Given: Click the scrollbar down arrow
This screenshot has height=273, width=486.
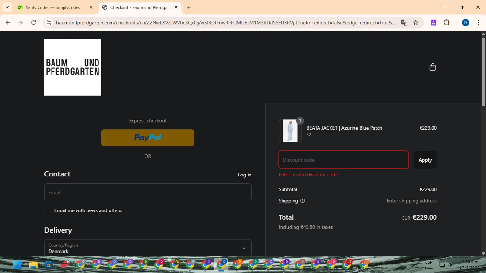Looking at the screenshot, I should pos(483,254).
